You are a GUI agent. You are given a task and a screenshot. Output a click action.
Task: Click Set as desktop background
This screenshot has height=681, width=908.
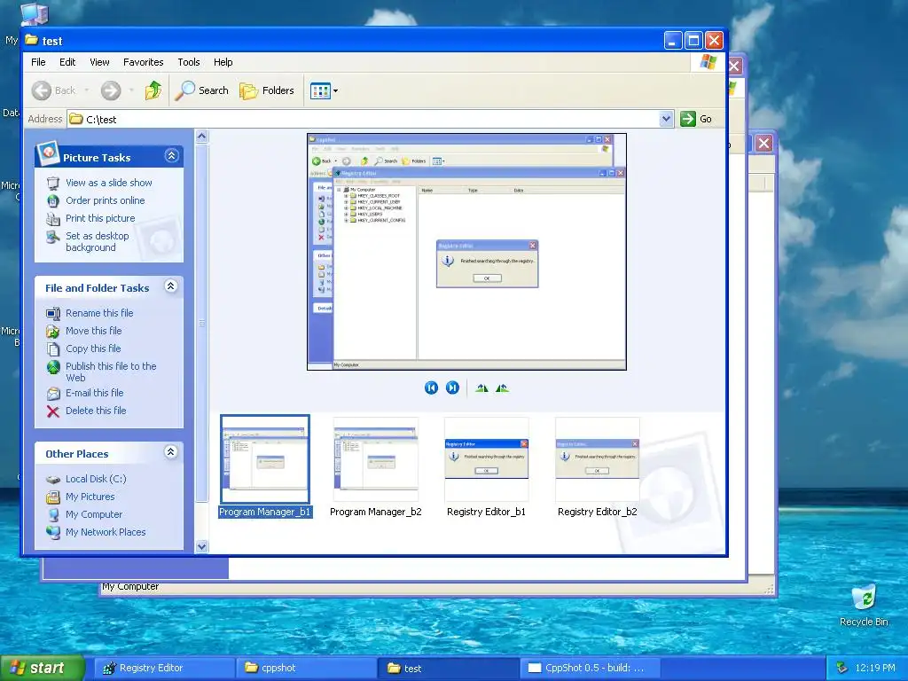click(98, 241)
